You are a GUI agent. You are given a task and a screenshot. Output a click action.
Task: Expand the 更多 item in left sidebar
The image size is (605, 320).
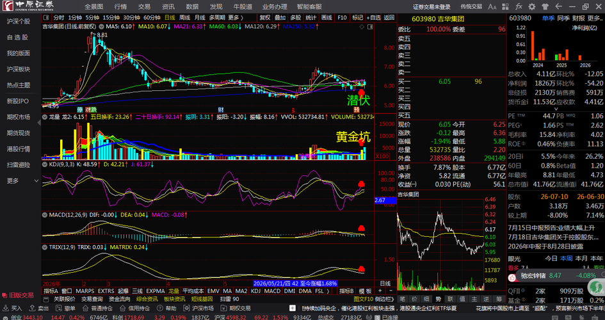click(22, 181)
